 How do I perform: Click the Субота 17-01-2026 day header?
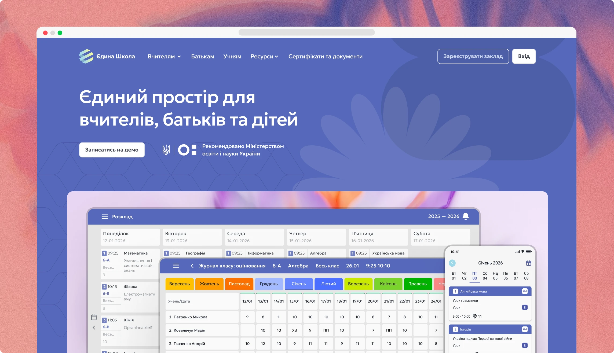pyautogui.click(x=440, y=237)
